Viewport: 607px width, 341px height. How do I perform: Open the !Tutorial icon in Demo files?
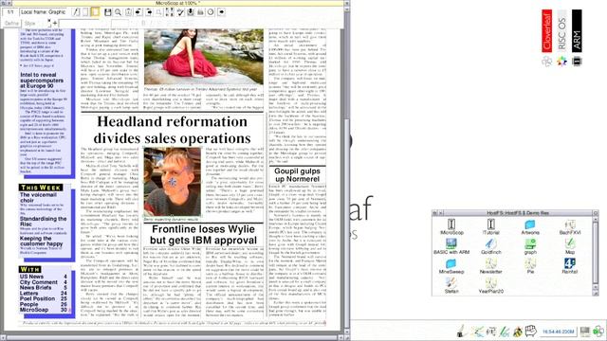coord(491,227)
